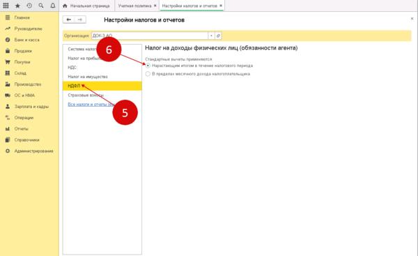Close the Настройки налогов и отчетов tab
This screenshot has height=256, width=418.
(x=221, y=6)
